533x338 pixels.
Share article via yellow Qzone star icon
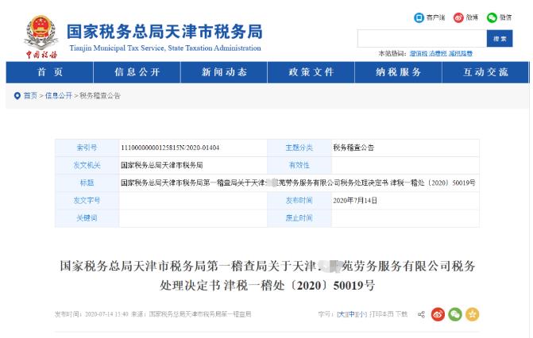(472, 314)
